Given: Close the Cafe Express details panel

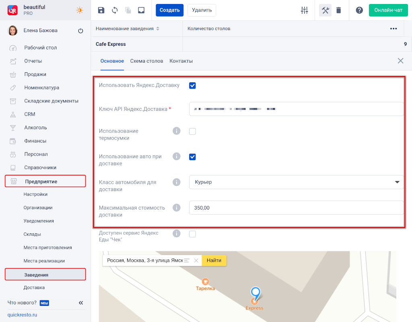Looking at the screenshot, I should 400,61.
